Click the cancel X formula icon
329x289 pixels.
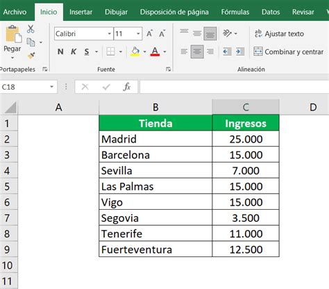point(85,87)
